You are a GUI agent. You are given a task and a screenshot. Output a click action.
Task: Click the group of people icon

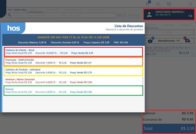pos(158,4)
